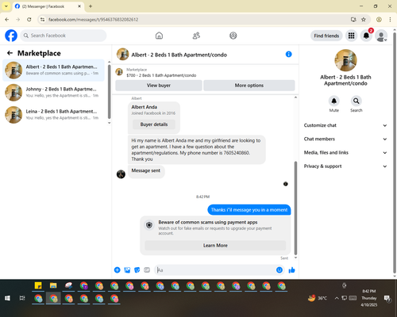397x317 pixels.
Task: Open the Friends icon in top navigation
Action: 196,36
